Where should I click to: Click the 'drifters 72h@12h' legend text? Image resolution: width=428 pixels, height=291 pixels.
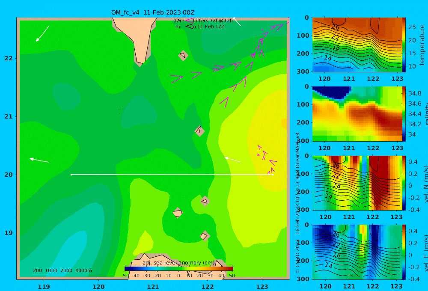212,21
